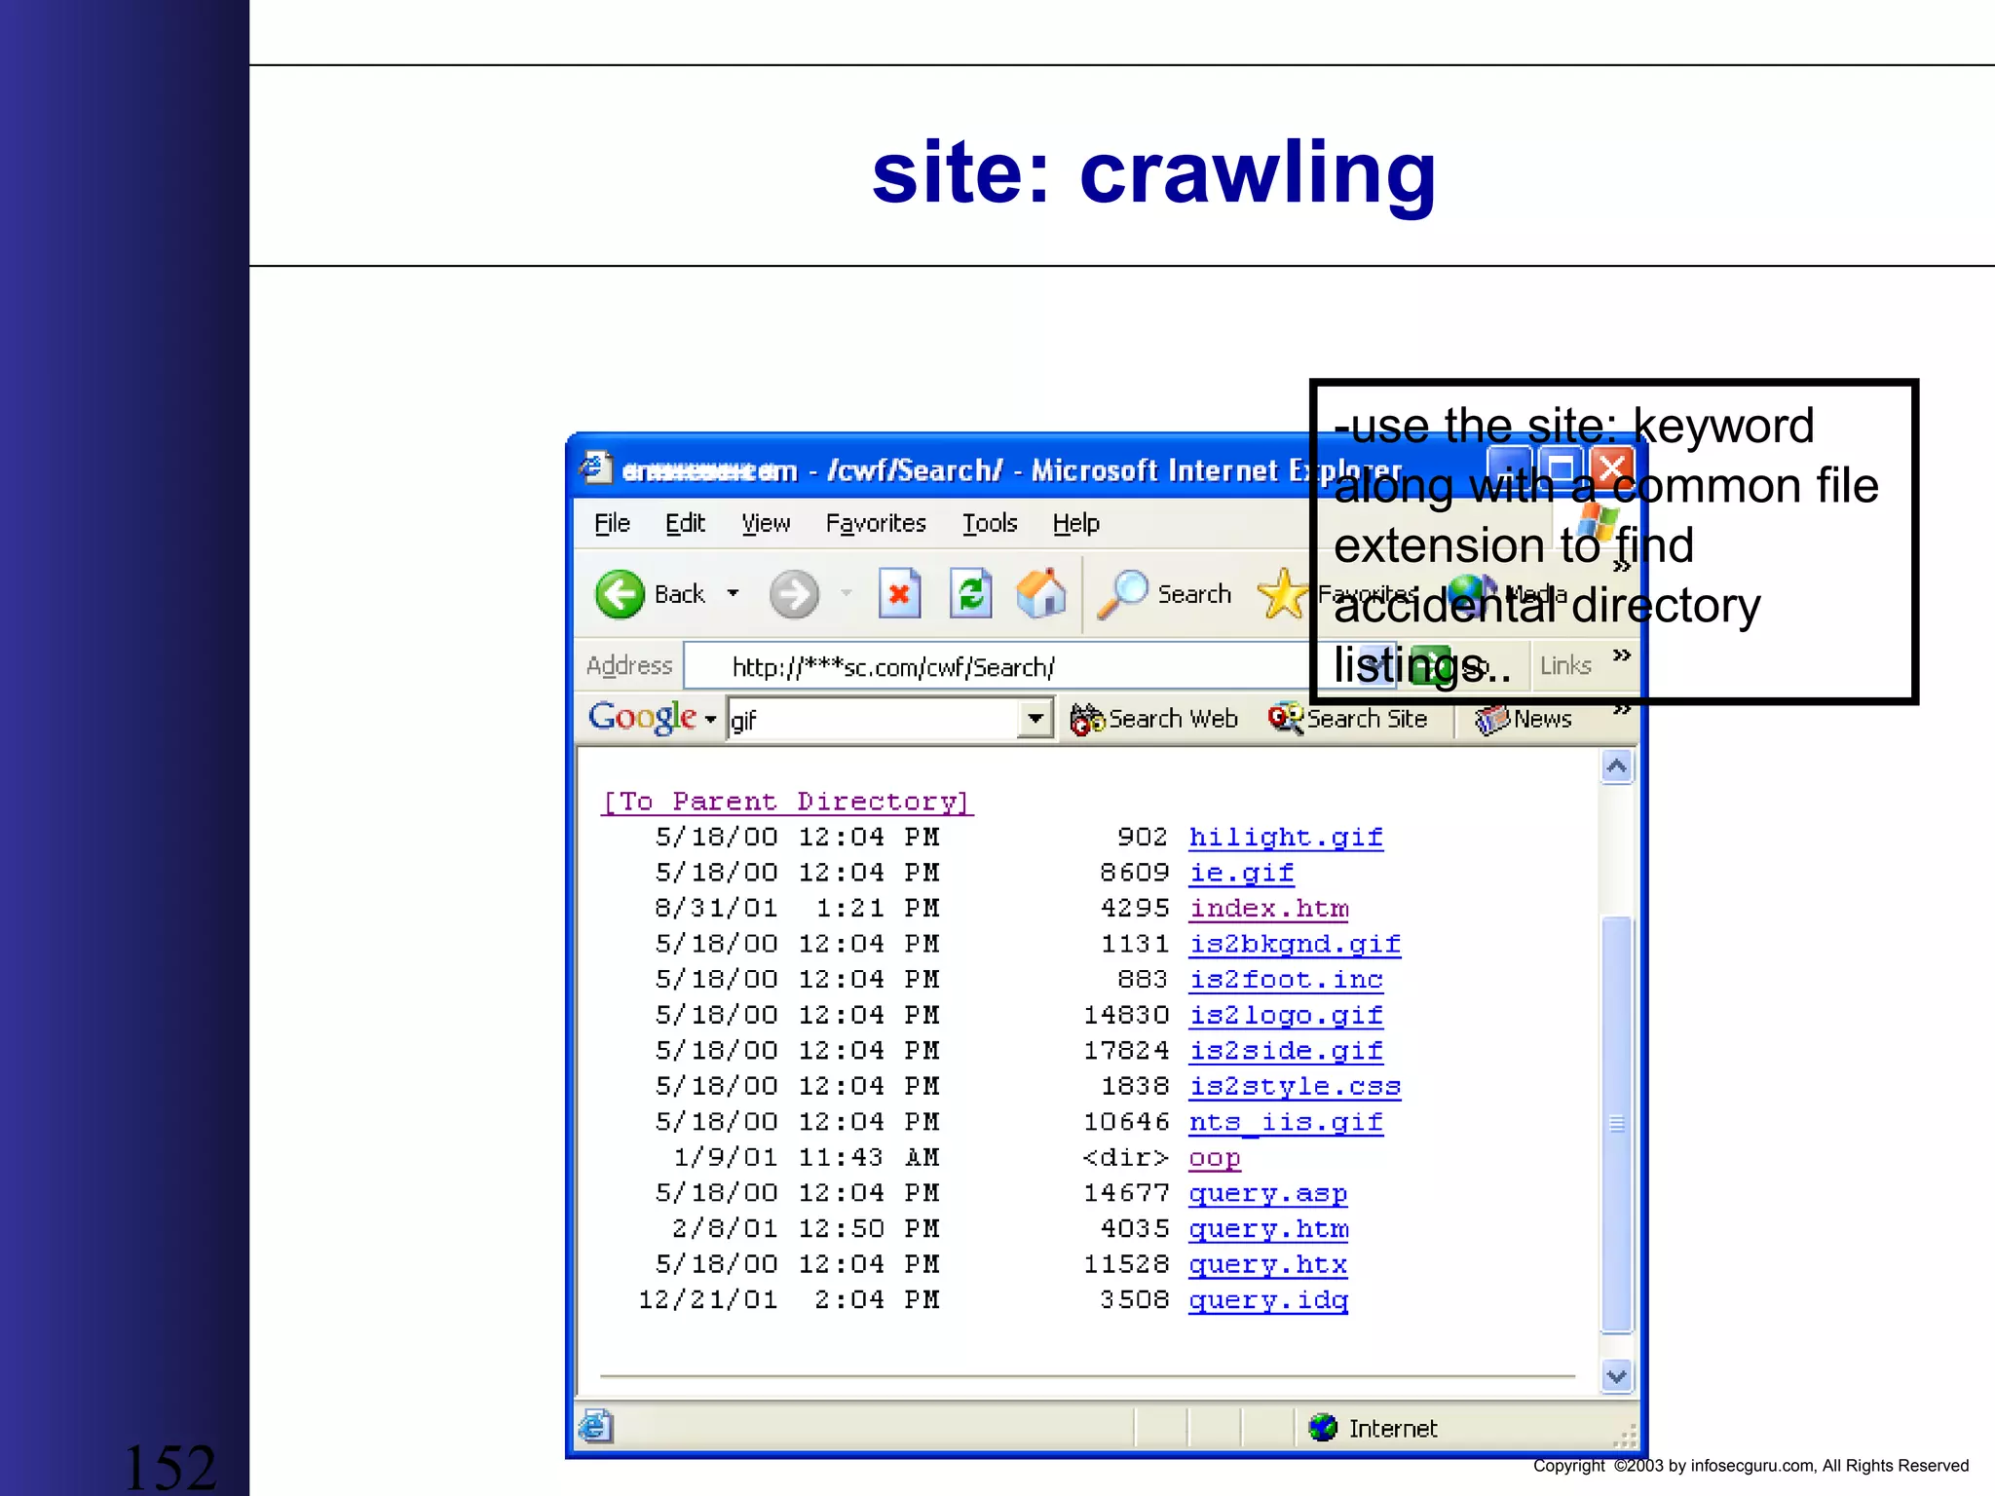
Task: Open the Favorites menu
Action: [876, 523]
